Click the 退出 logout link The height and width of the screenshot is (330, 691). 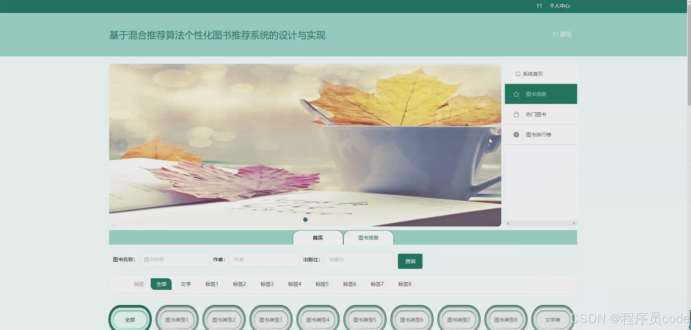coord(562,34)
